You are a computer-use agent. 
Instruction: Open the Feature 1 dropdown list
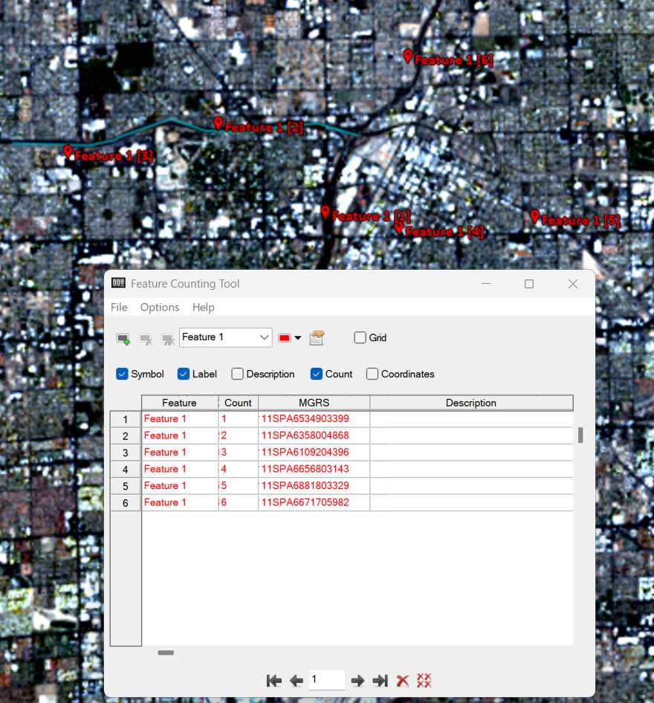(265, 337)
